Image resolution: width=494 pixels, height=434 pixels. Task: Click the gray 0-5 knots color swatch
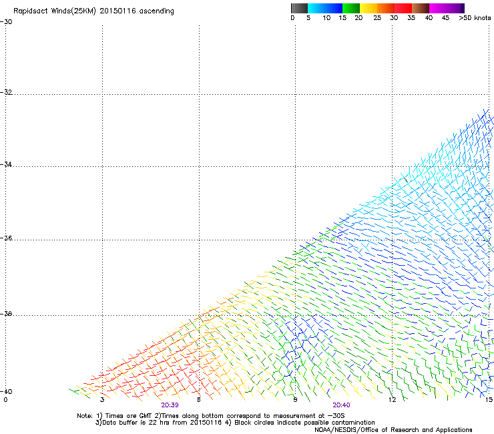299,8
